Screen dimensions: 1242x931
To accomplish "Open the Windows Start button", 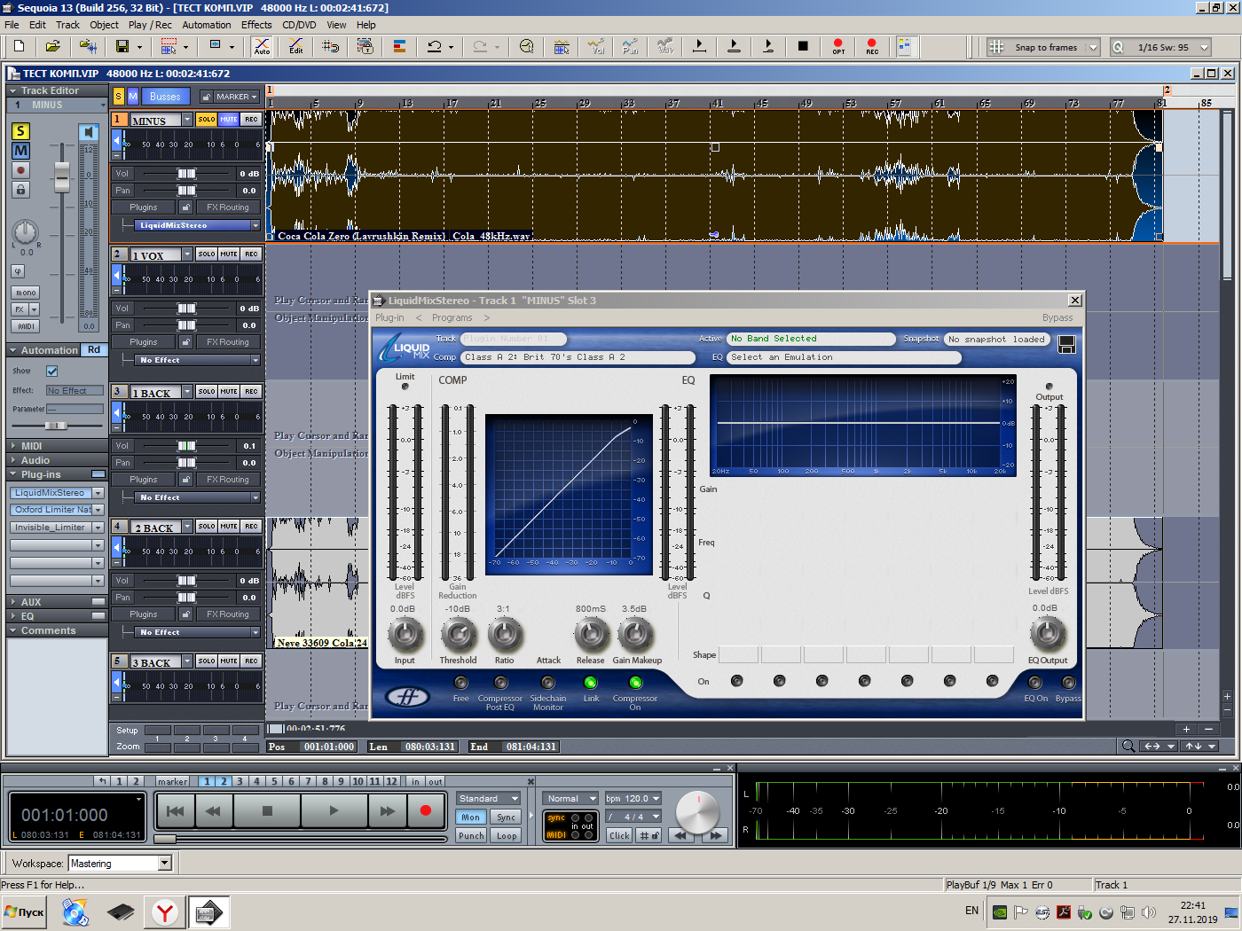I will pyautogui.click(x=25, y=911).
